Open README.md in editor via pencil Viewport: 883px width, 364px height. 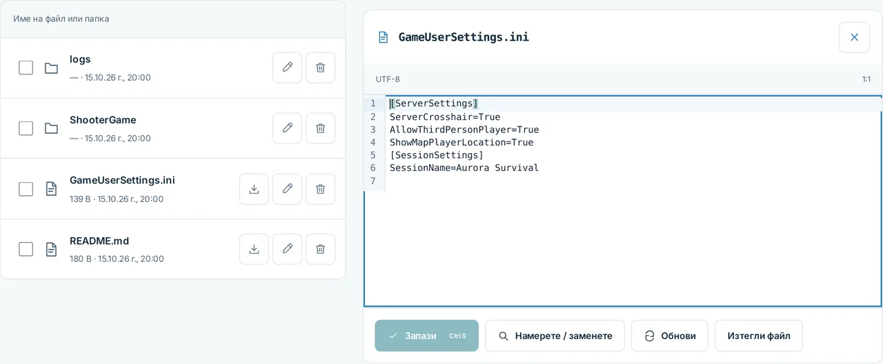tap(287, 249)
